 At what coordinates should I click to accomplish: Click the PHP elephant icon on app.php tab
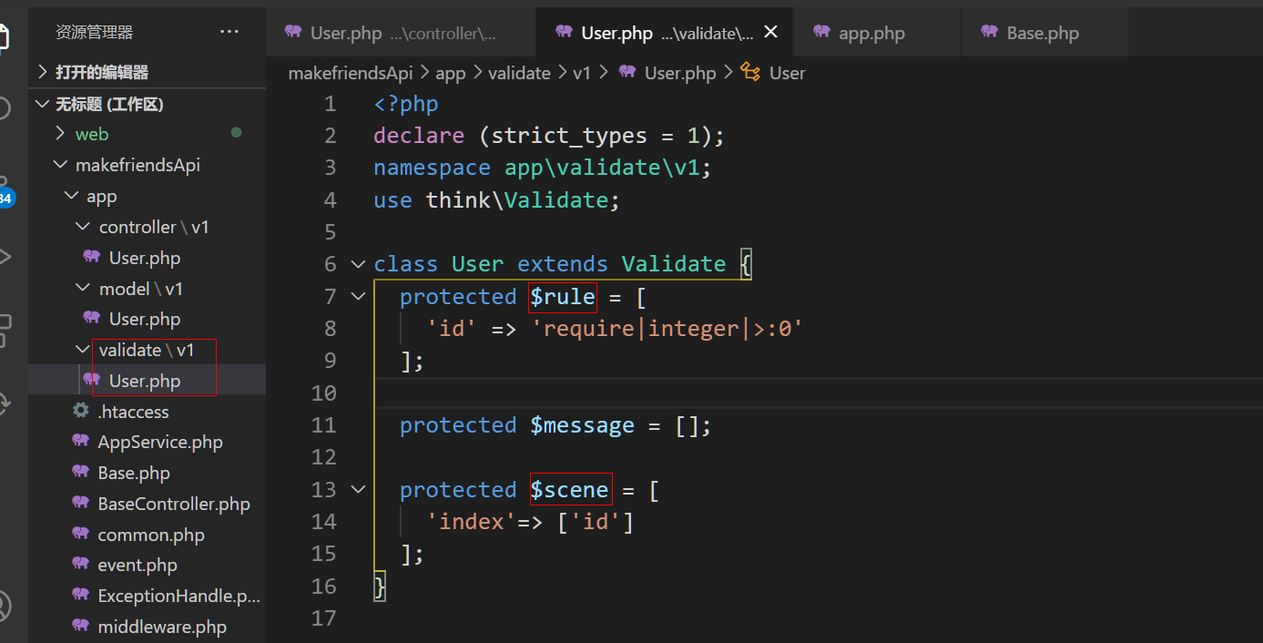pos(822,33)
